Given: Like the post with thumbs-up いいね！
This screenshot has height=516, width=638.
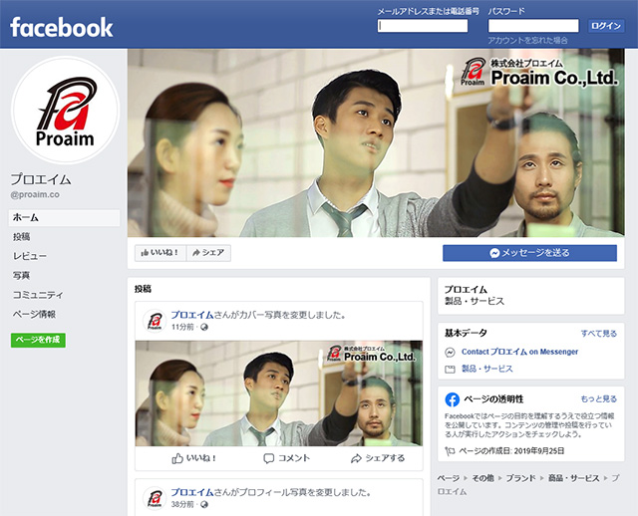Looking at the screenshot, I should (193, 458).
